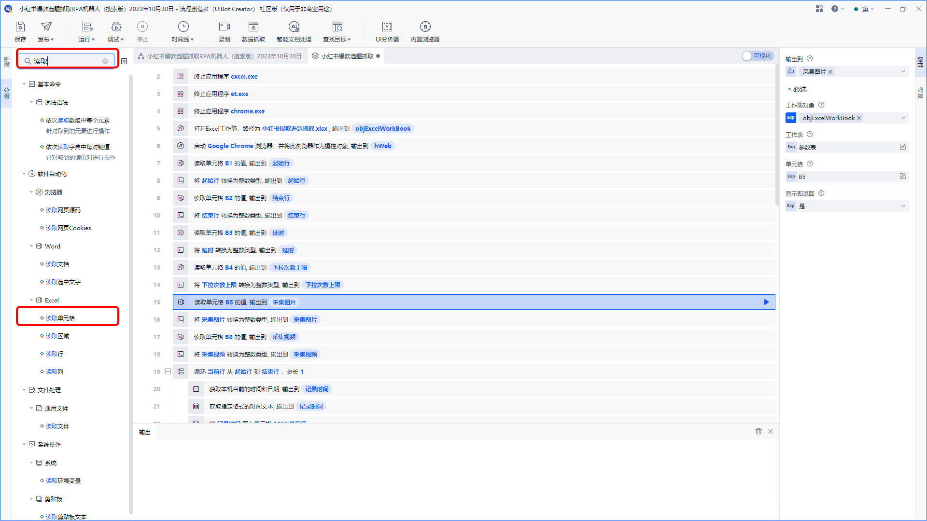The width and height of the screenshot is (927, 521).
Task: Click the command search input field
Action: (68, 61)
